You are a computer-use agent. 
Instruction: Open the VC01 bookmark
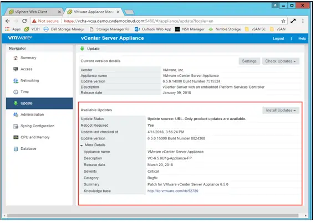[x=32, y=29]
